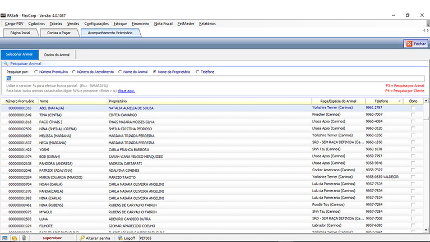
Task: Expand the Cadastros menu
Action: [36, 24]
